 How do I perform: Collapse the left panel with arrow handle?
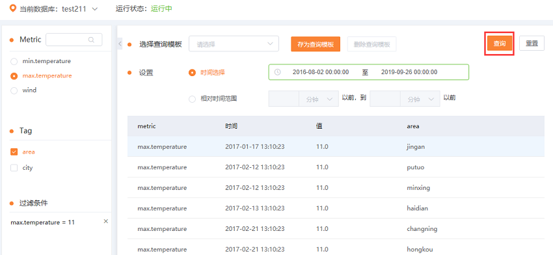click(x=120, y=44)
